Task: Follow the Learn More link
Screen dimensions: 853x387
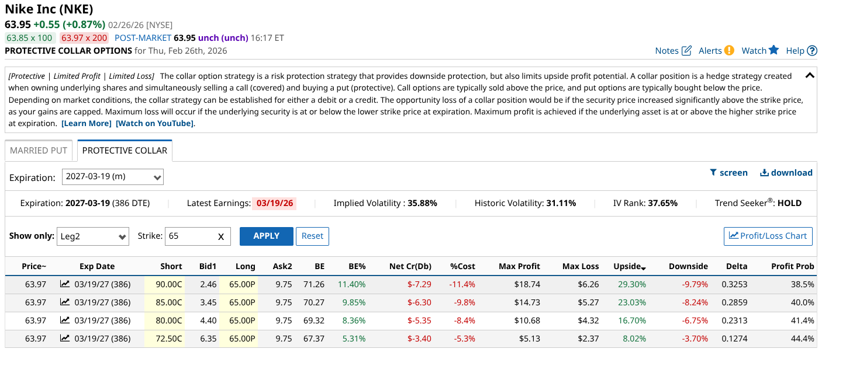Action: 86,123
